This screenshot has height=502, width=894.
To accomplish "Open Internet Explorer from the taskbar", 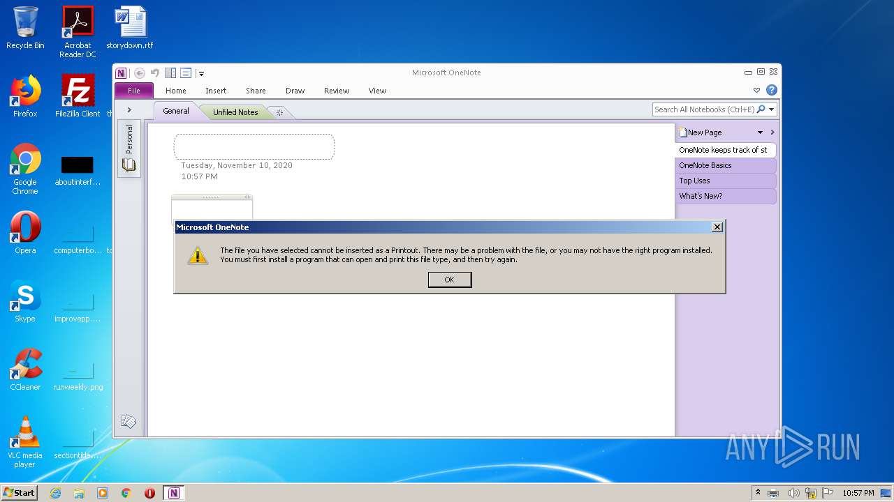I will [55, 493].
